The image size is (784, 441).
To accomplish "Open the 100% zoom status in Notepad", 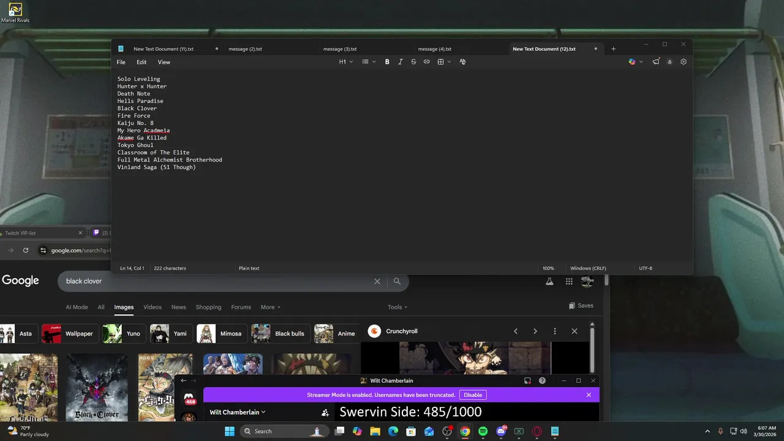I will point(548,268).
